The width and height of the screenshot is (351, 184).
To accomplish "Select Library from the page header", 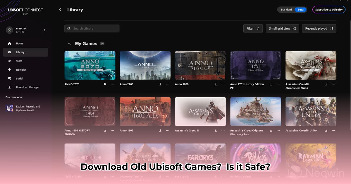I will tap(75, 9).
